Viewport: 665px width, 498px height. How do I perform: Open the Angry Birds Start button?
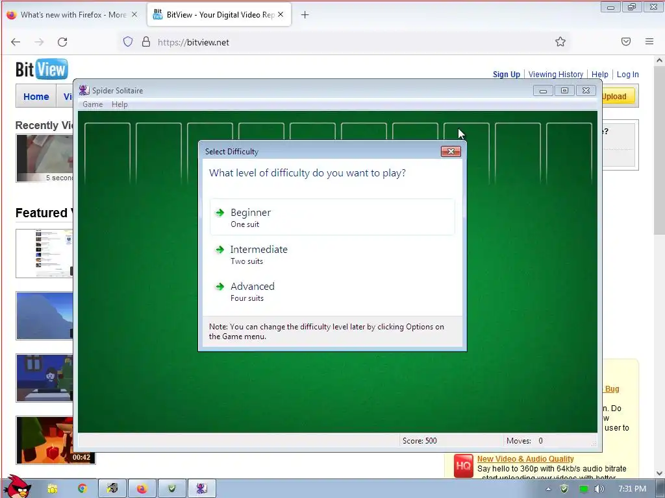coord(18,487)
